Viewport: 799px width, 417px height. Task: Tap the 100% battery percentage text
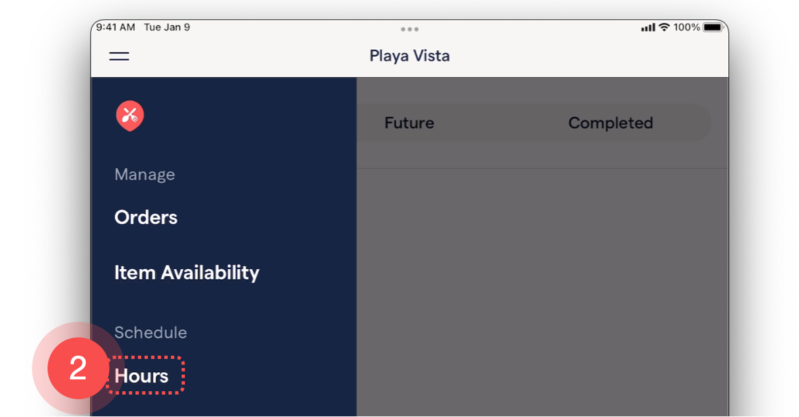687,28
